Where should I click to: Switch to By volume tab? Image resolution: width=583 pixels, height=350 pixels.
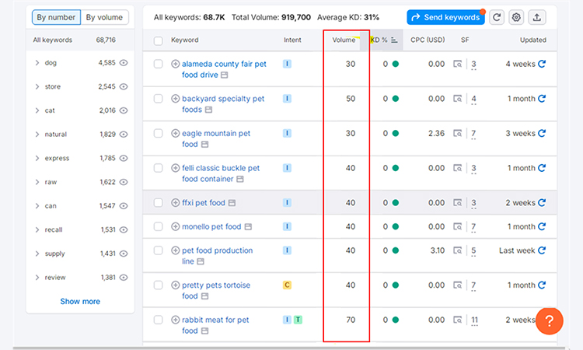pyautogui.click(x=104, y=17)
